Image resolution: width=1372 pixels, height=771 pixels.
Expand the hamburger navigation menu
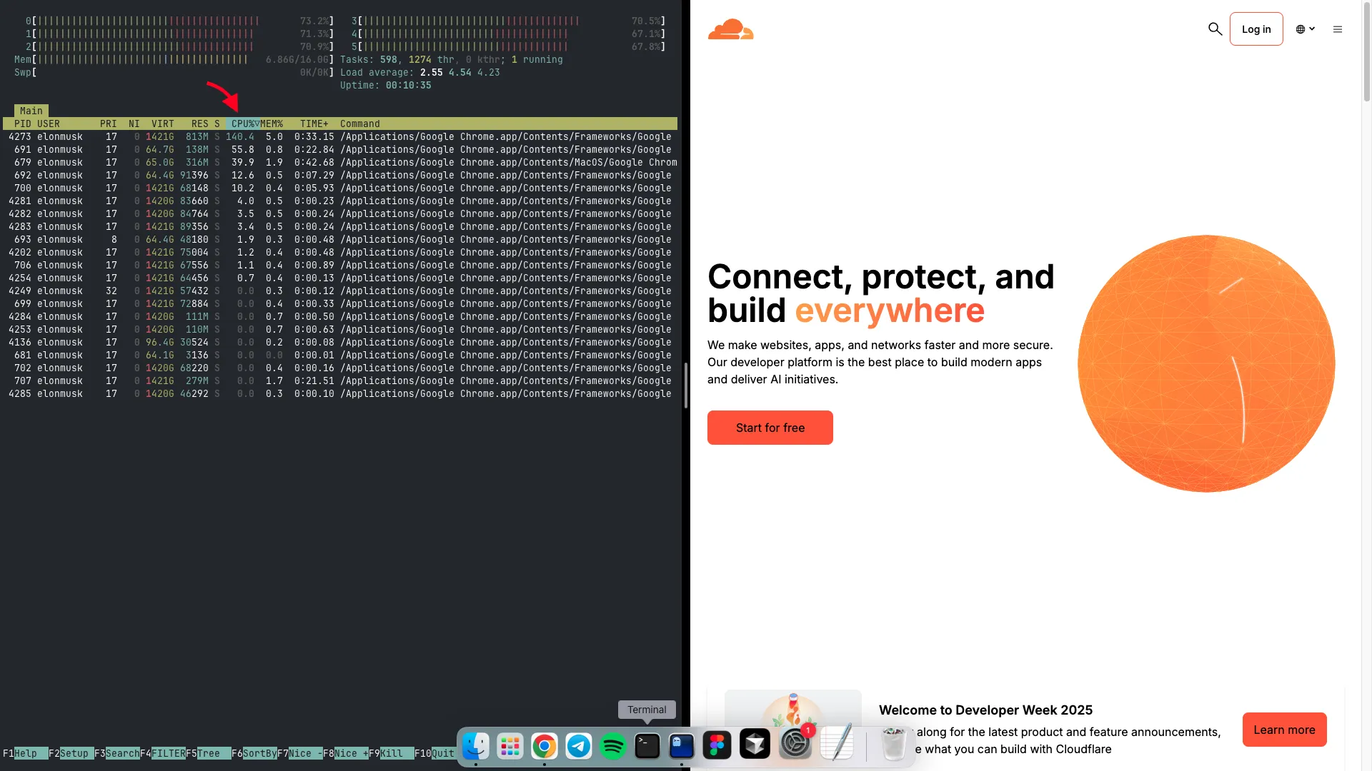(x=1338, y=29)
